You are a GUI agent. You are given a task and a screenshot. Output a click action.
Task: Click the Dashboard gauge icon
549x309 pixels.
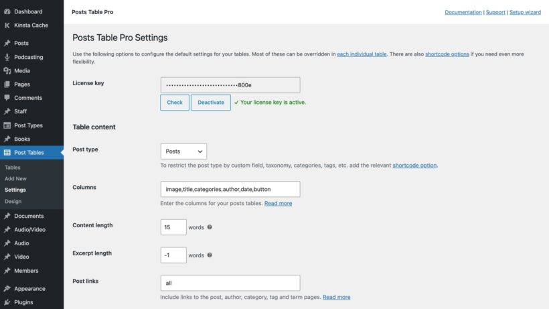7,11
